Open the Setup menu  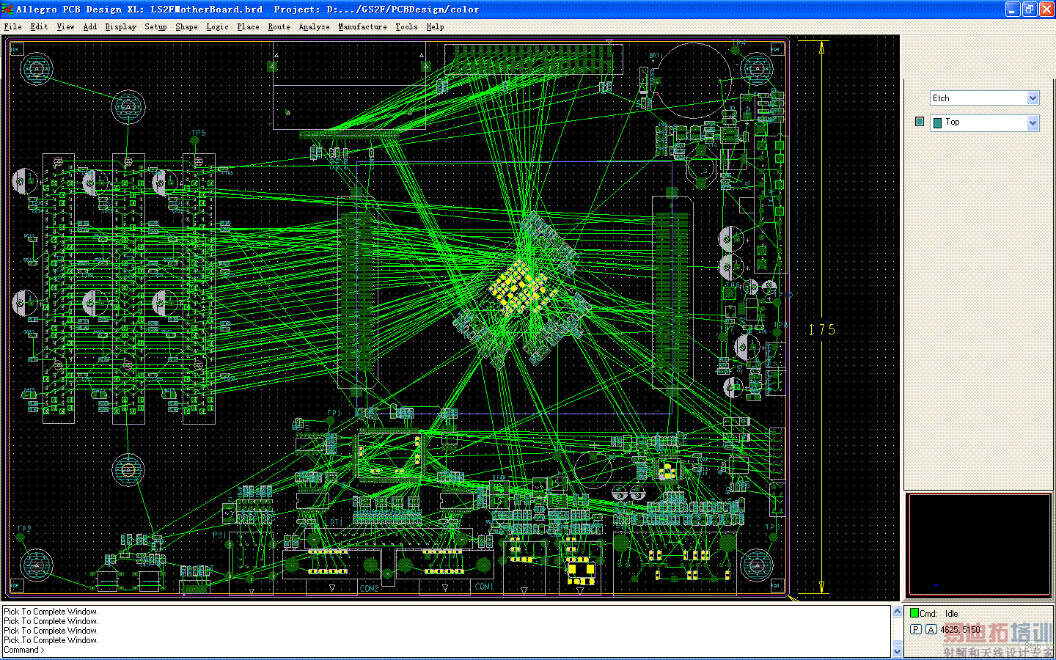coord(155,26)
